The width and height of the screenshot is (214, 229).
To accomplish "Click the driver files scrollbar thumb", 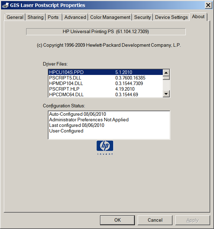I will (166, 78).
